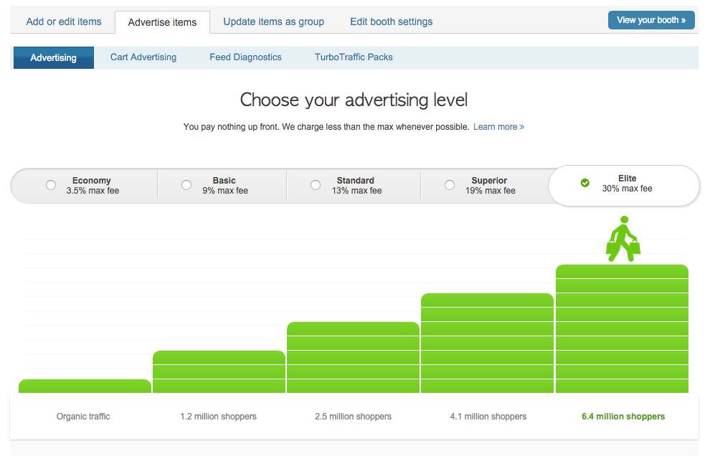Screen dimensions: 710x456
Task: Select the Economy 3.5% max fee radio
Action: tap(51, 185)
